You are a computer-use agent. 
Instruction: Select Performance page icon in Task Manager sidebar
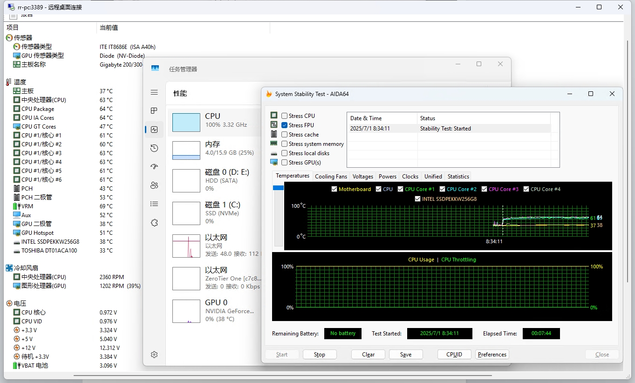pos(154,130)
